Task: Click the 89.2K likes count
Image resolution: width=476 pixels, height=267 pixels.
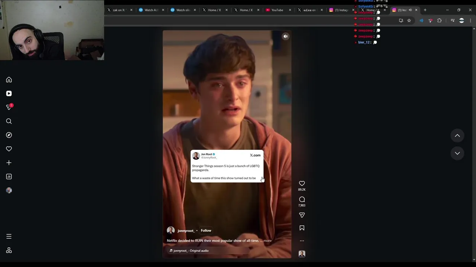Action: [x=302, y=189]
